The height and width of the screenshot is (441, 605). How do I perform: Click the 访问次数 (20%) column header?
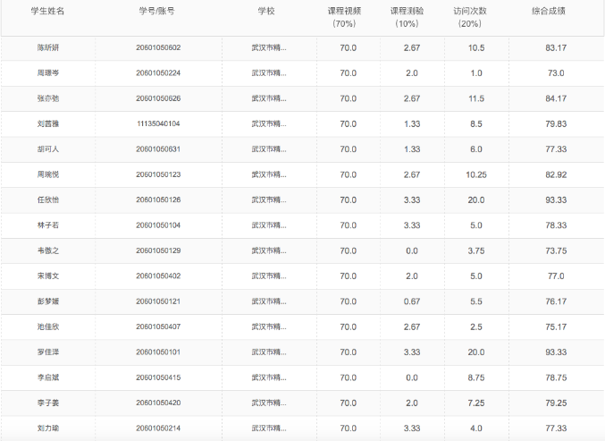click(469, 17)
